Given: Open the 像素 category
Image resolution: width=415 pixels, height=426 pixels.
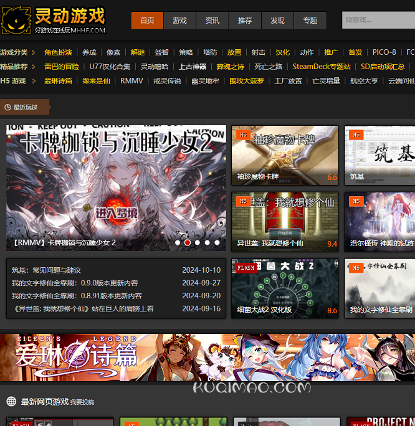Looking at the screenshot, I should click(x=113, y=52).
